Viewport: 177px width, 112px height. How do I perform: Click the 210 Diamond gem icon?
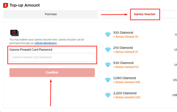point(108,50)
